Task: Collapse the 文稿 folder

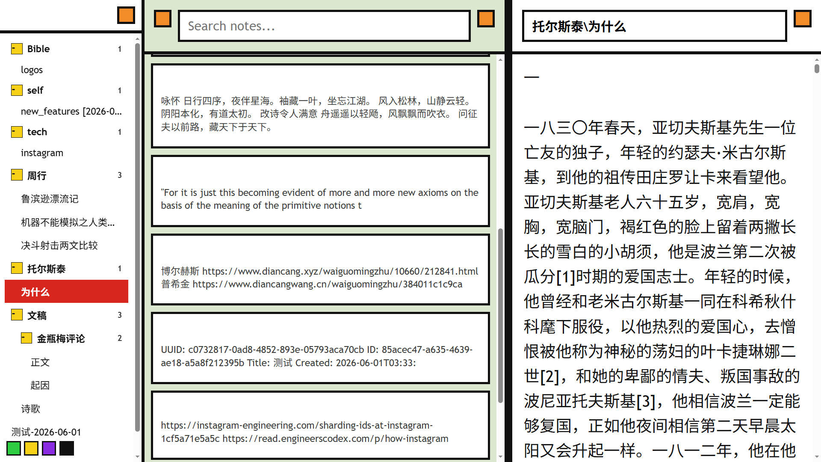Action: pyautogui.click(x=17, y=315)
